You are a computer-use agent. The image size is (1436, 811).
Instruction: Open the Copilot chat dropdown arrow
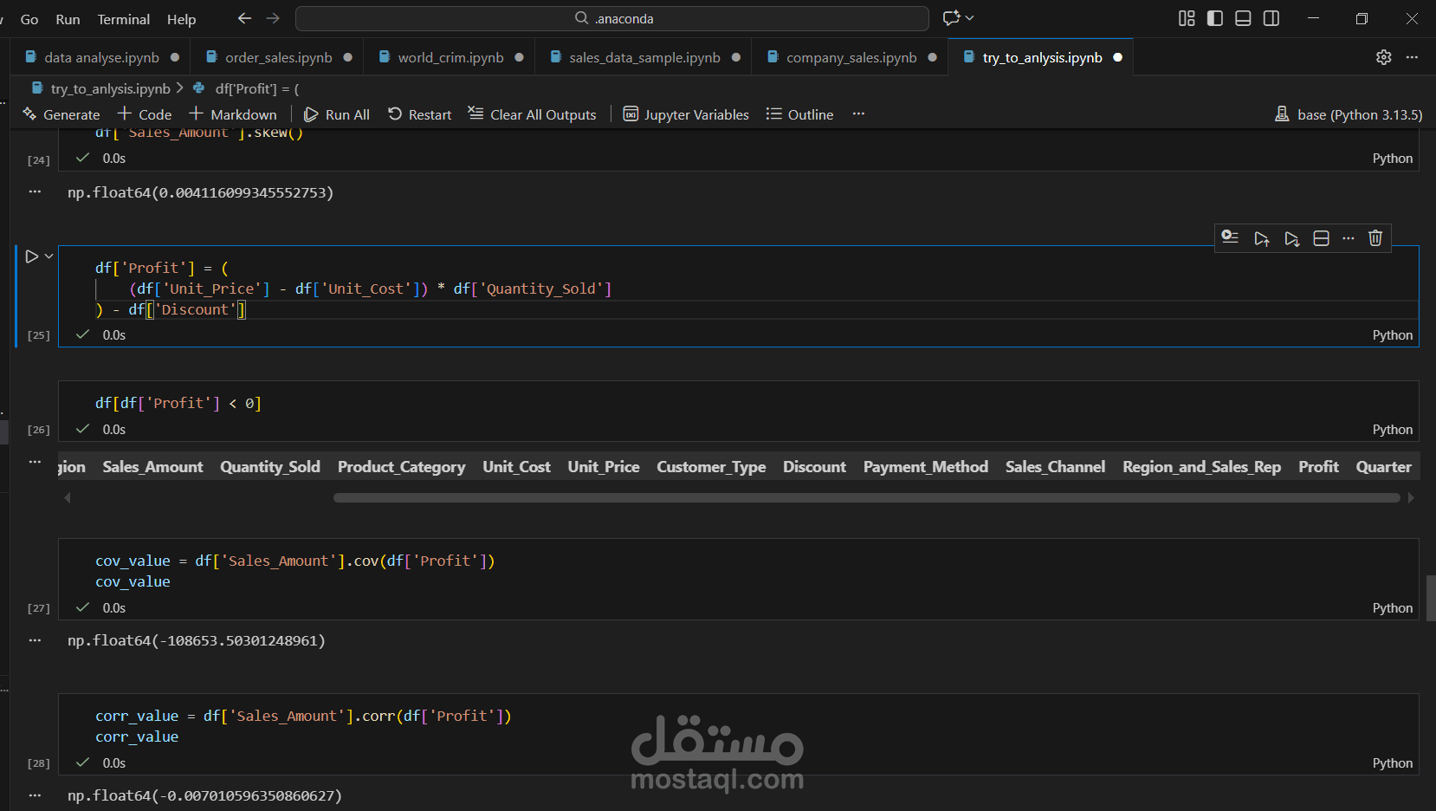969,18
